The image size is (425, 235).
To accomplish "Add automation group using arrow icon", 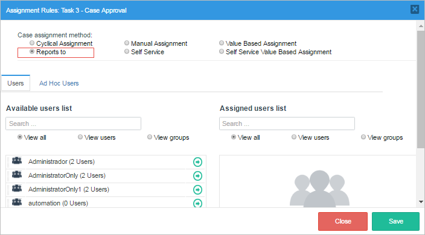I will coord(197,203).
